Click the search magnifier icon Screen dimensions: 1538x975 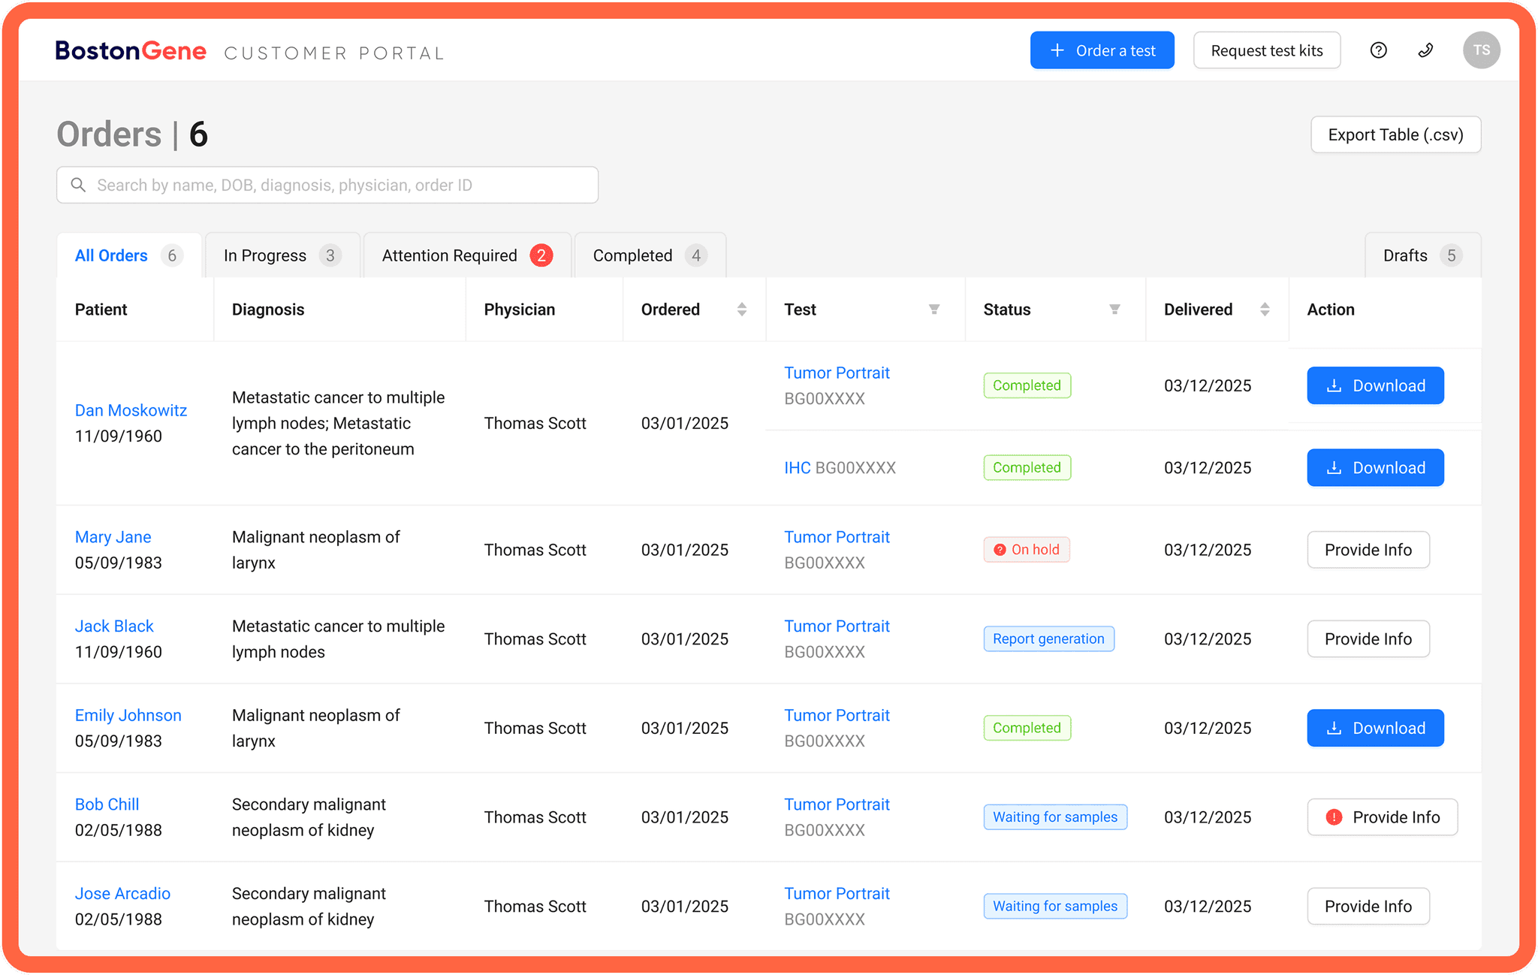[78, 185]
